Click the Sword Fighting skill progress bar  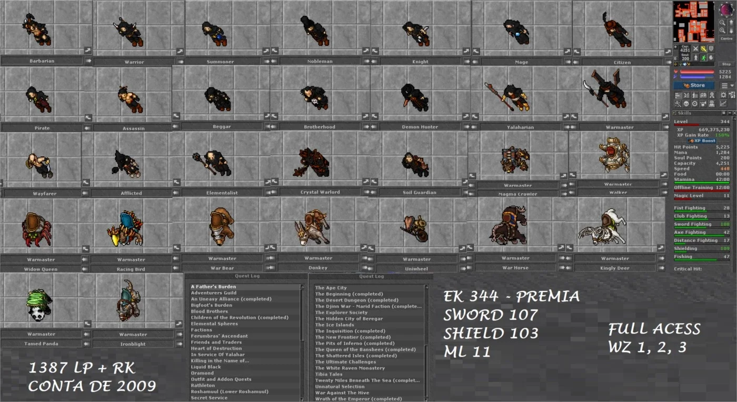click(x=702, y=228)
